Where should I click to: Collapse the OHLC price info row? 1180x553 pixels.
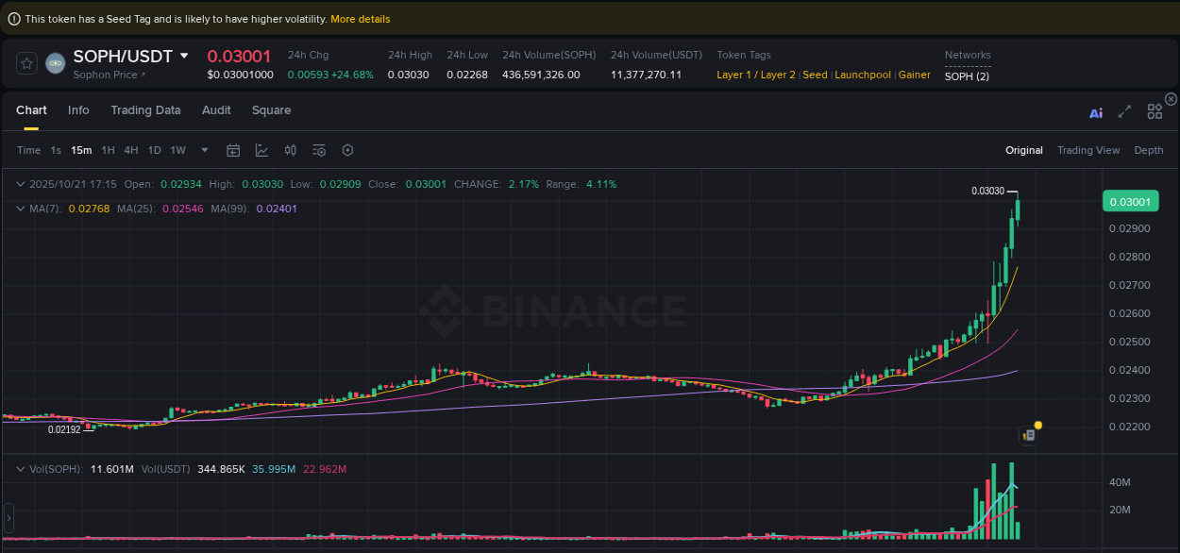point(21,184)
